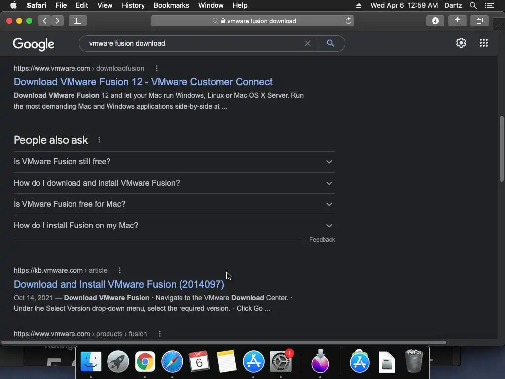Click the kb.vmware.com article URL text
The width and height of the screenshot is (505, 379).
pos(61,271)
